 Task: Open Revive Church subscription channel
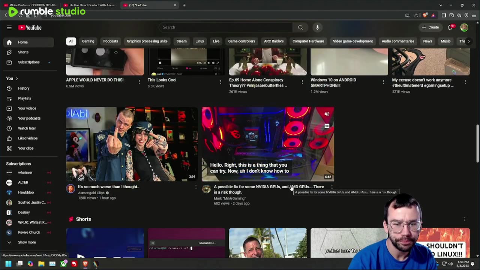click(29, 232)
